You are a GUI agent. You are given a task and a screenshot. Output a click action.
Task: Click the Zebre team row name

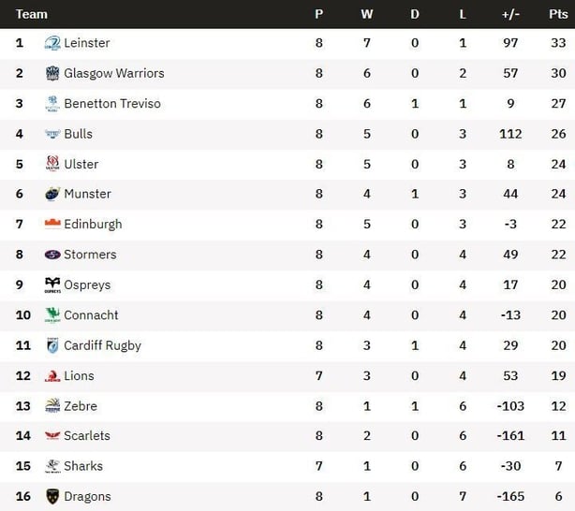point(81,406)
